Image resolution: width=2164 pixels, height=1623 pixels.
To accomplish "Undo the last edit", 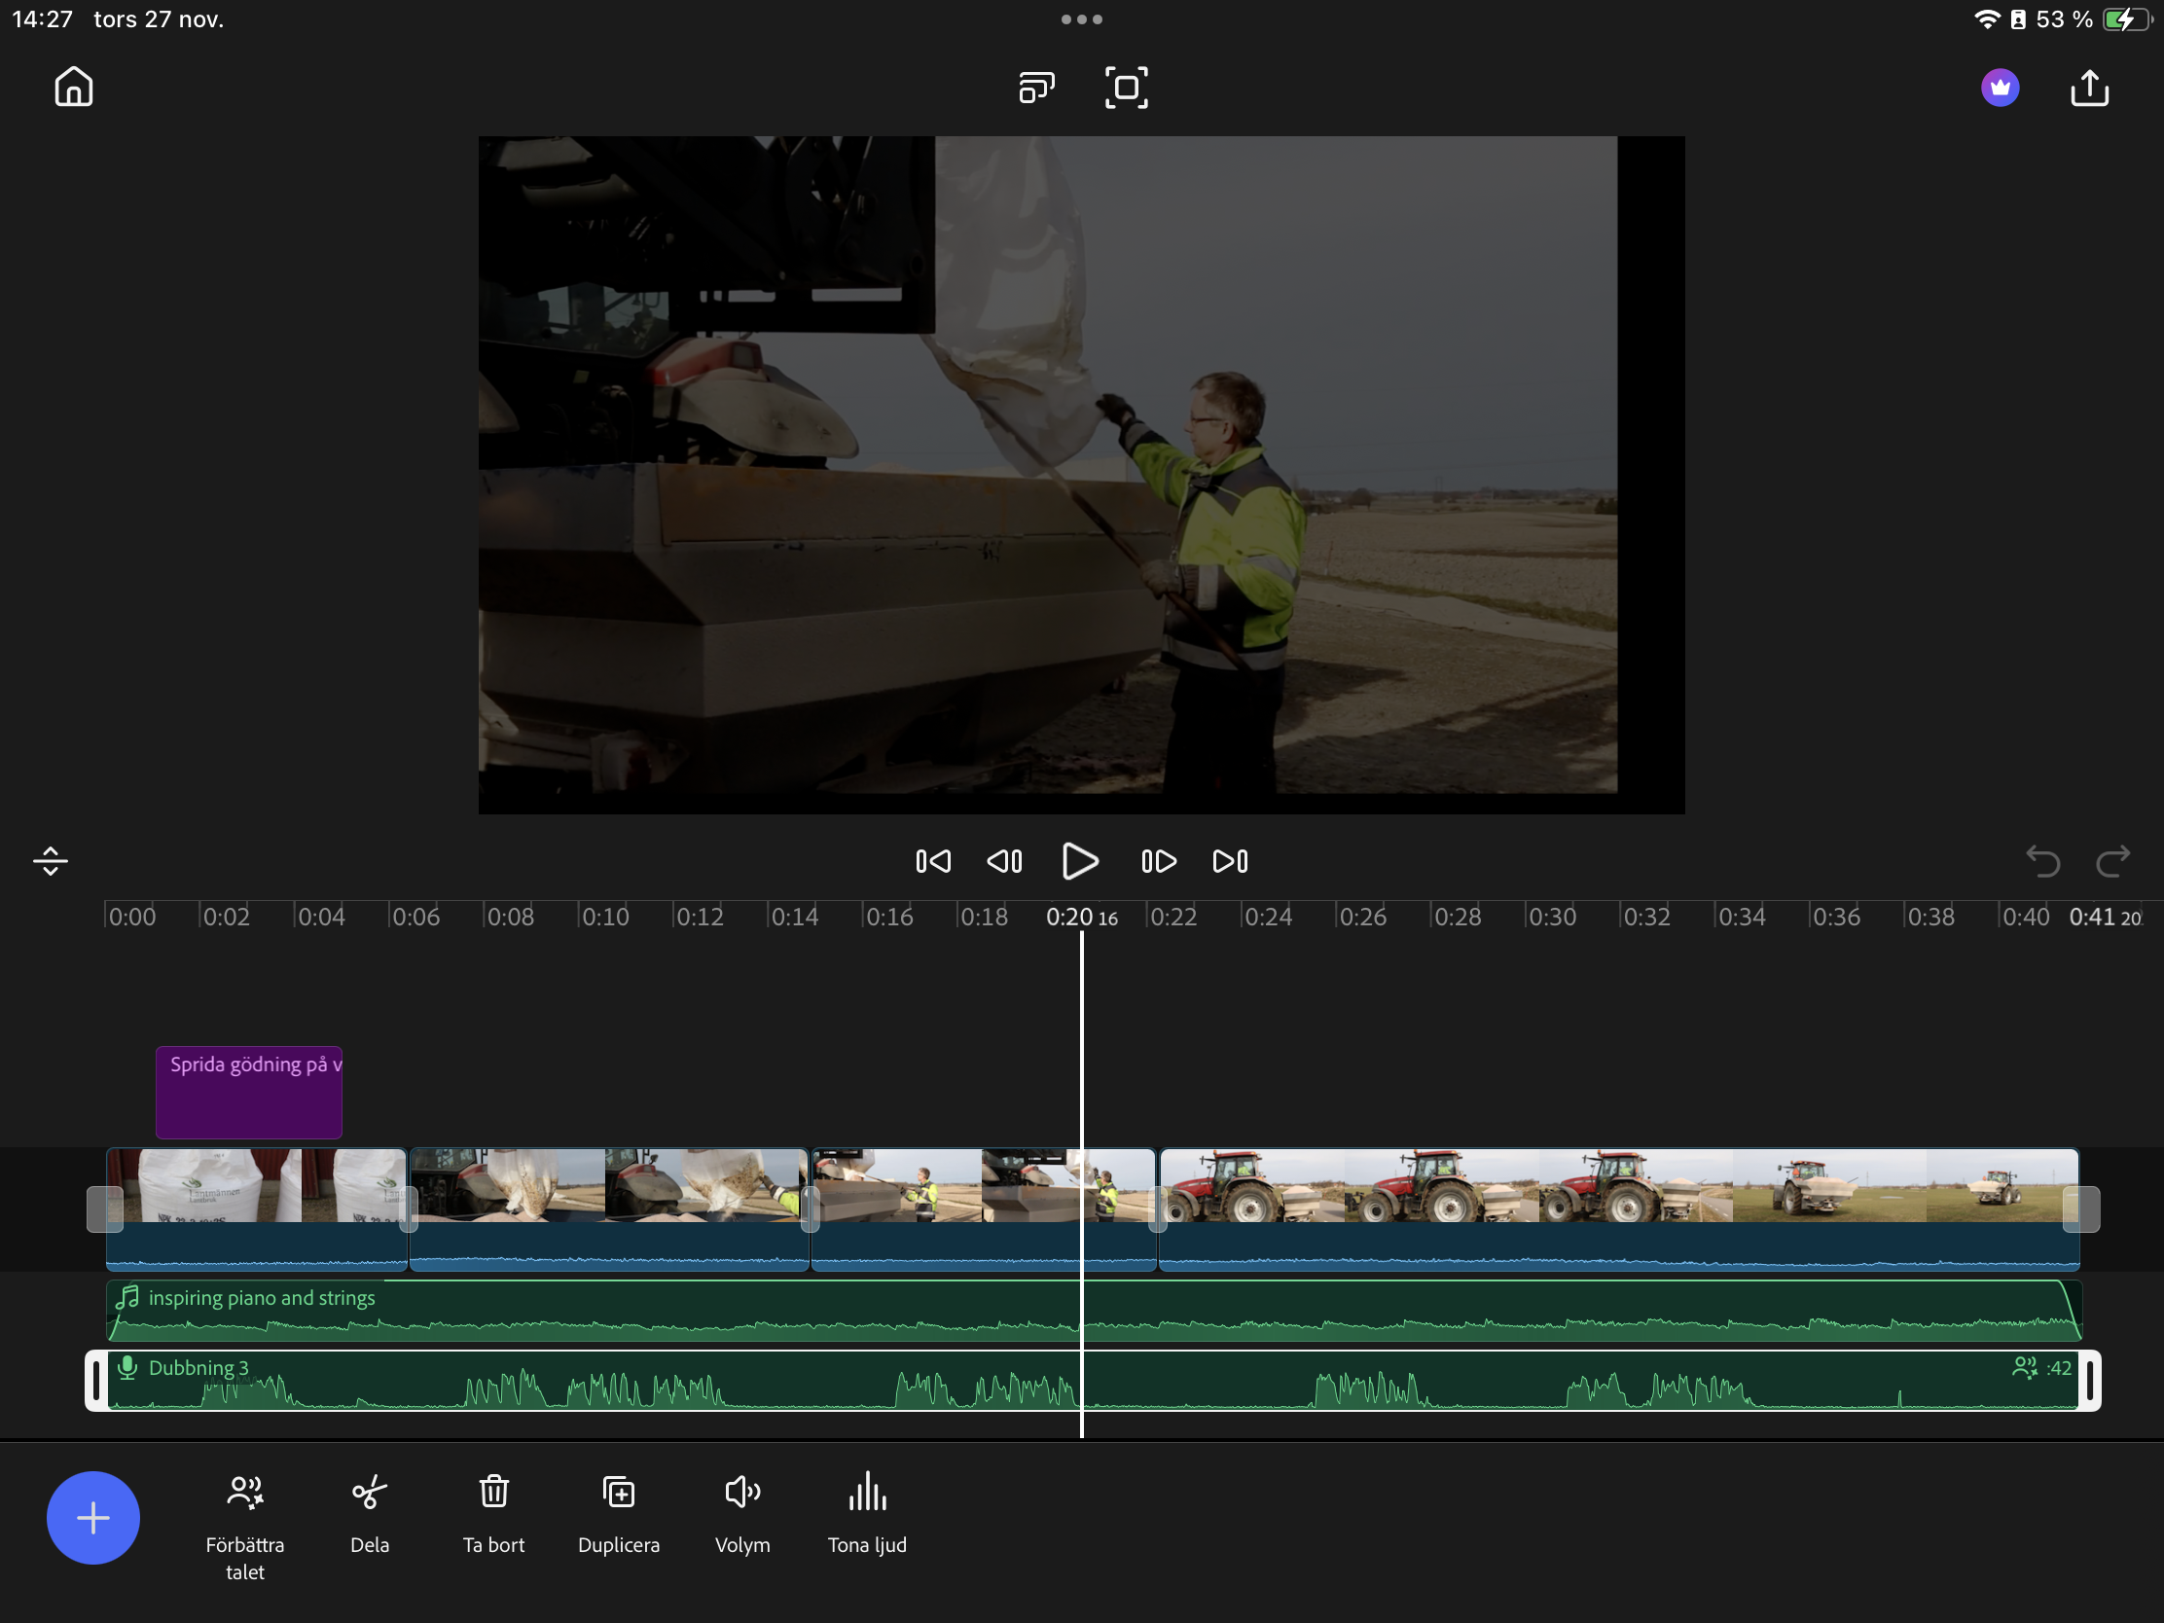I will 2041,861.
